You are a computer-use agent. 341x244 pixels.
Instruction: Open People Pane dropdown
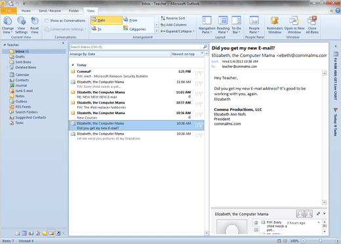(x=254, y=25)
